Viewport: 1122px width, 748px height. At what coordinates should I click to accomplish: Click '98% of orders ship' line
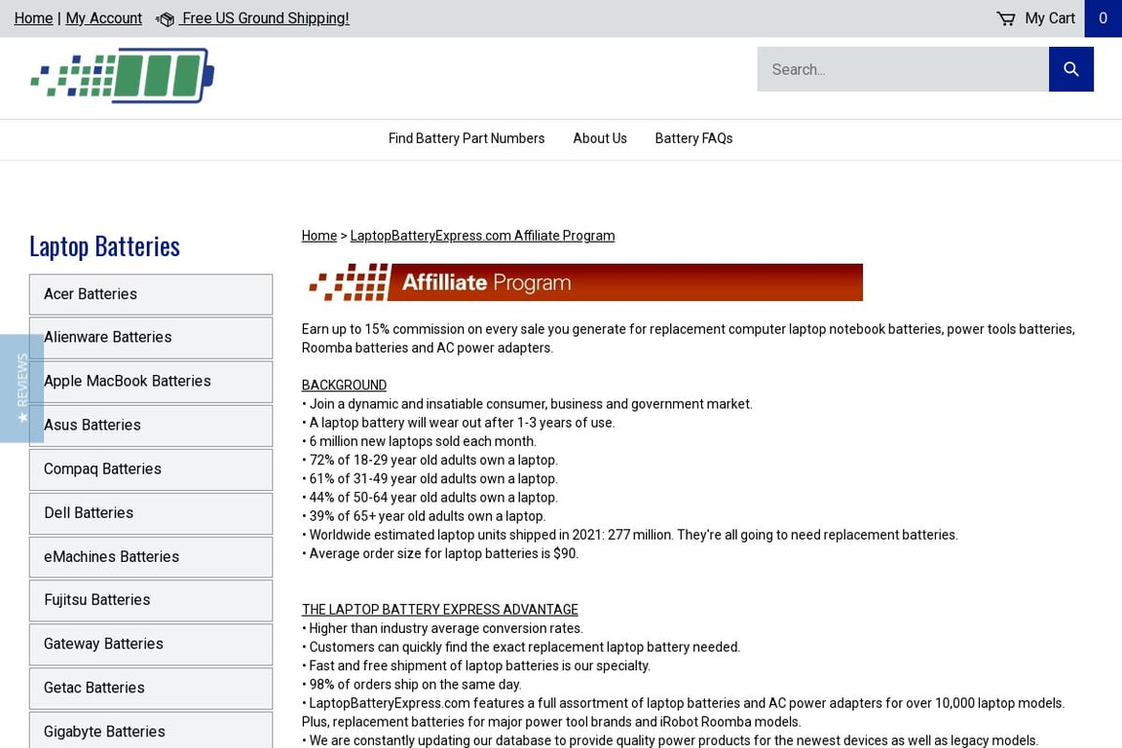[411, 685]
